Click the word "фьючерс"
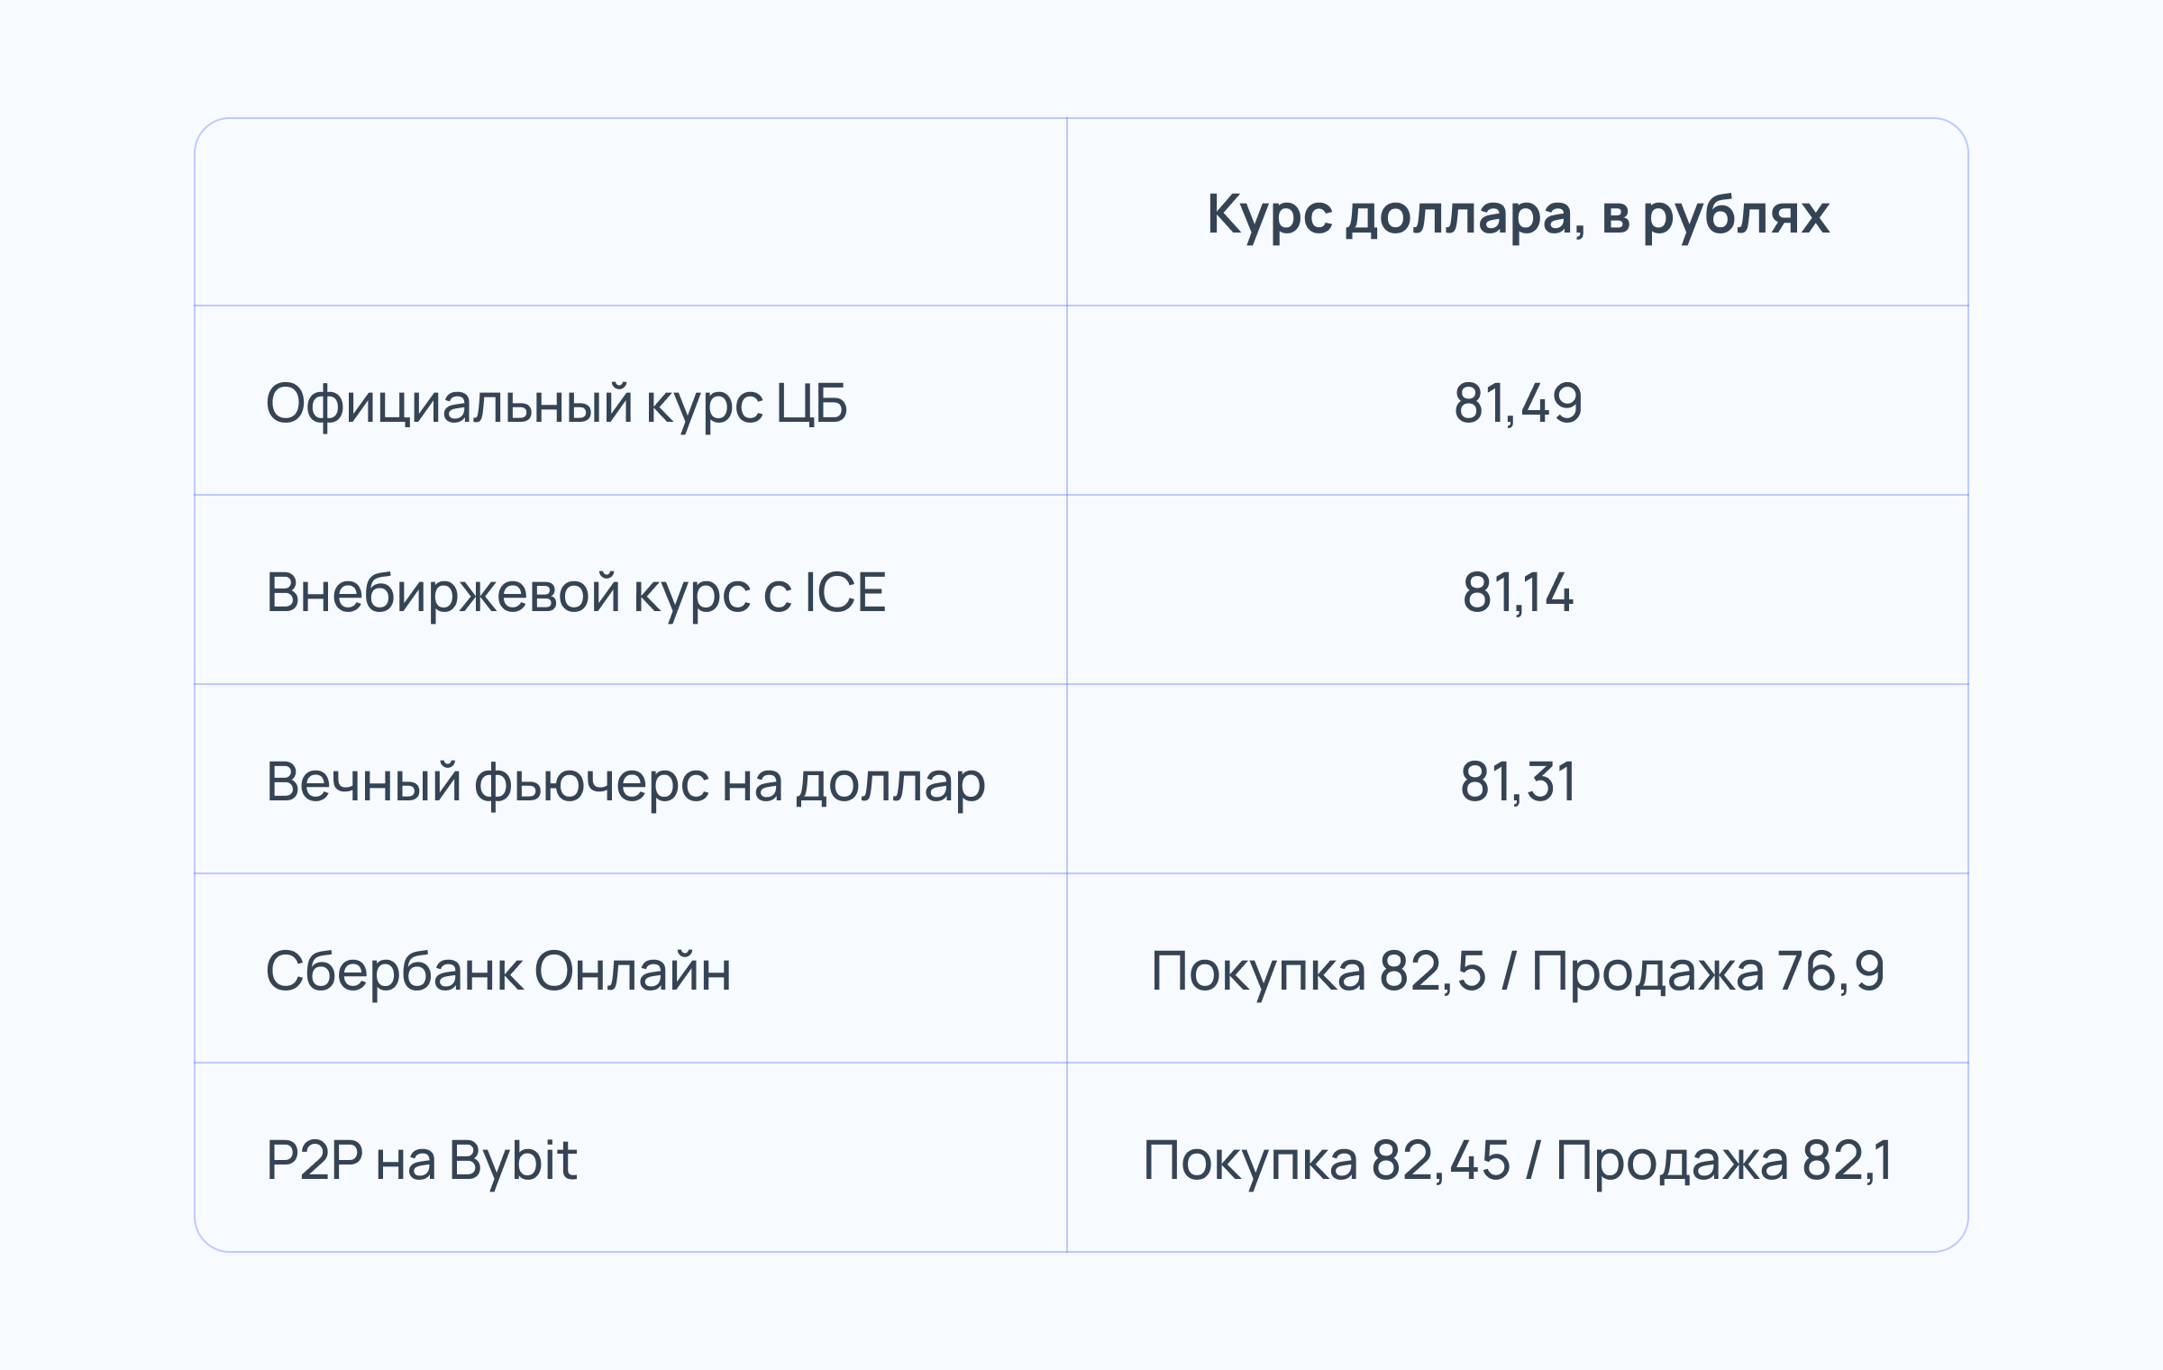The image size is (2163, 1370). tap(591, 781)
